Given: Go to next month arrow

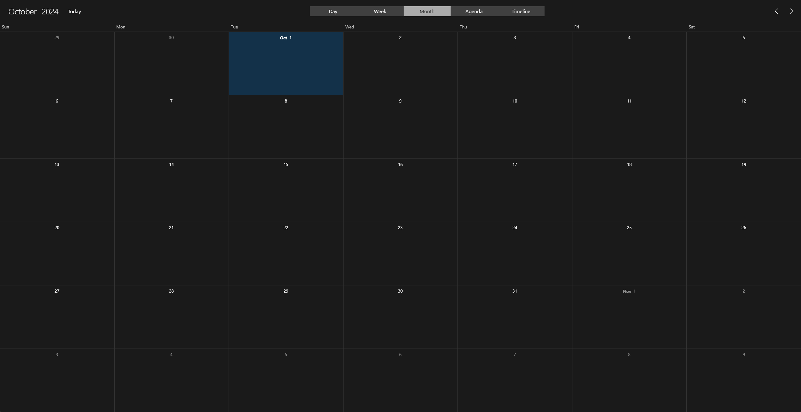Looking at the screenshot, I should click(x=791, y=11).
